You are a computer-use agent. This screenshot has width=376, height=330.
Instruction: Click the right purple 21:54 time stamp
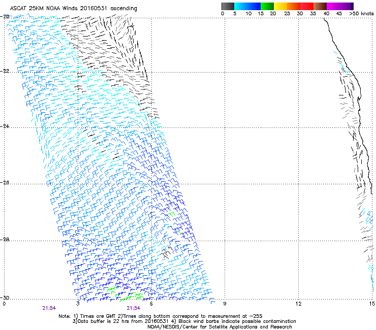pyautogui.click(x=133, y=308)
